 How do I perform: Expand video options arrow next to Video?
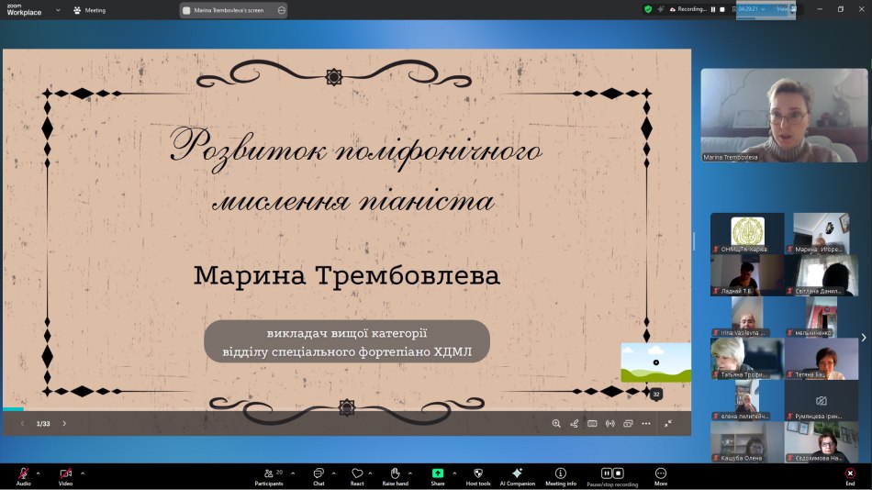pyautogui.click(x=83, y=473)
